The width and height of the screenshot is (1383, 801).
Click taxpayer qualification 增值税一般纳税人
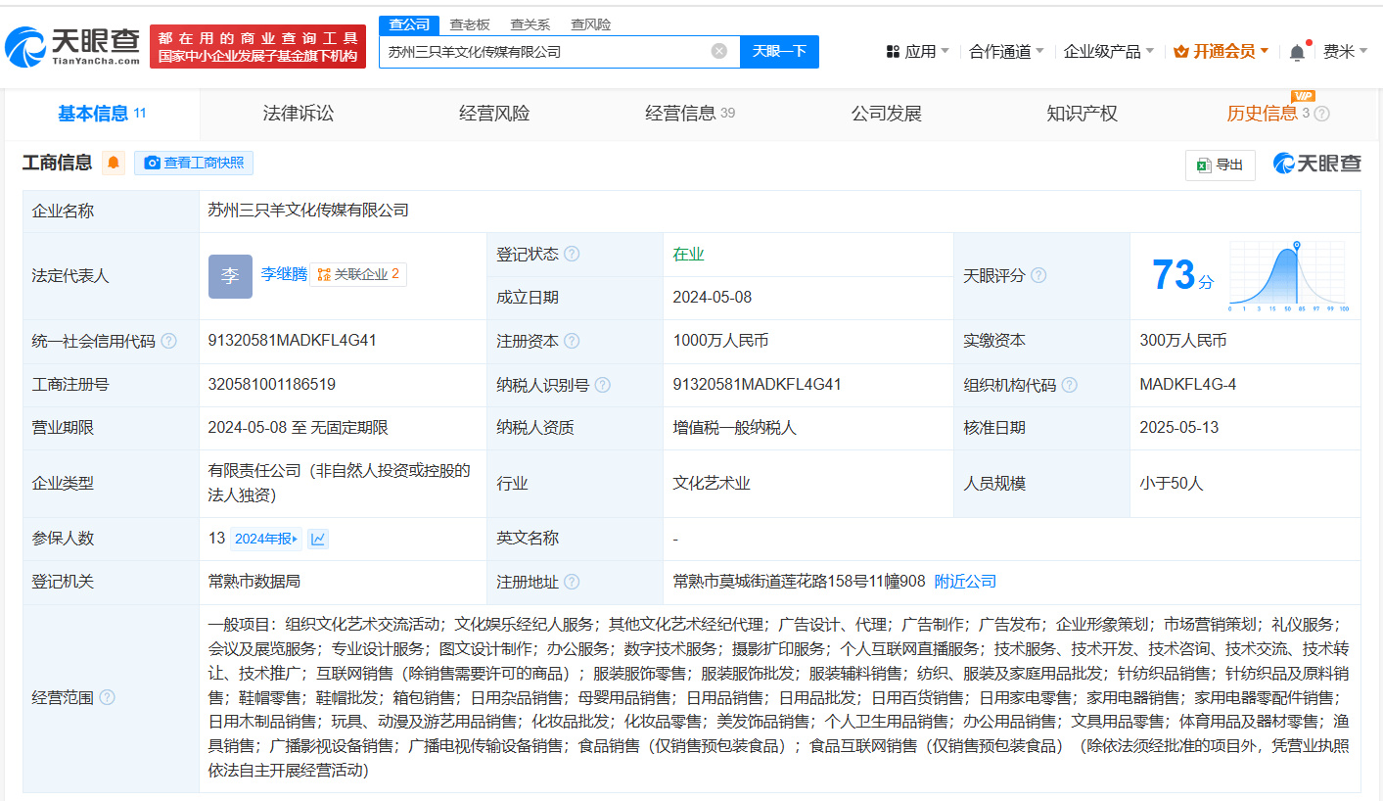pyautogui.click(x=735, y=428)
